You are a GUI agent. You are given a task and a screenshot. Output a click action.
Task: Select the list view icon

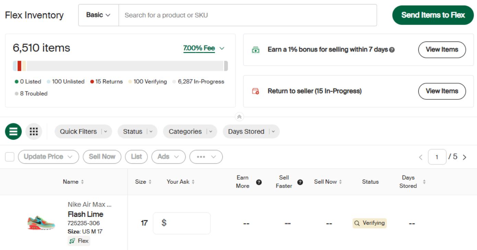(x=14, y=131)
